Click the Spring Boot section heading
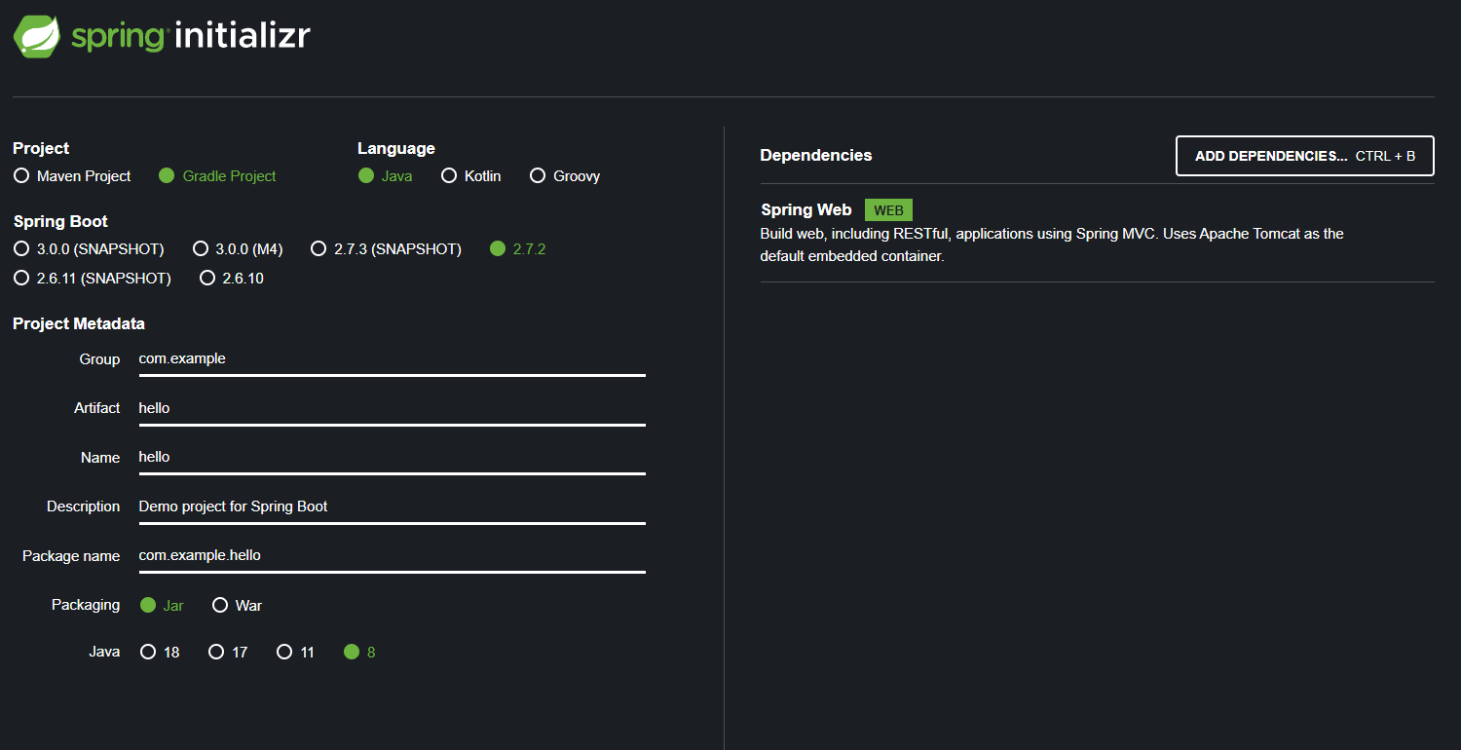 (60, 222)
